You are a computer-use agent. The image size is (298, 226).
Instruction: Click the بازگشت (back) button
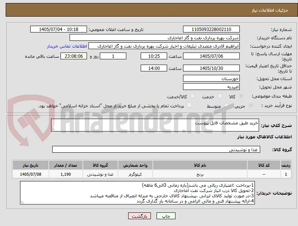(x=140, y=216)
